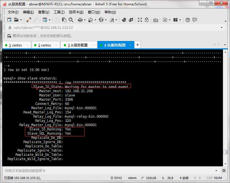Screen dimensions: 230x183
Task: Open the virtual keyboard icon
Action: click(x=155, y=20)
